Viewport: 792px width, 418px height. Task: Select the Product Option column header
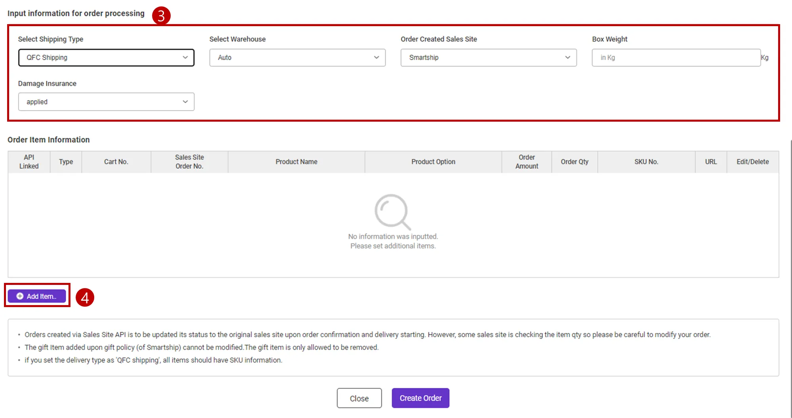click(x=433, y=162)
